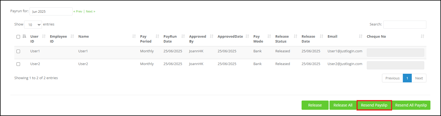
Task: Open the Show entries dropdown
Action: click(x=33, y=25)
